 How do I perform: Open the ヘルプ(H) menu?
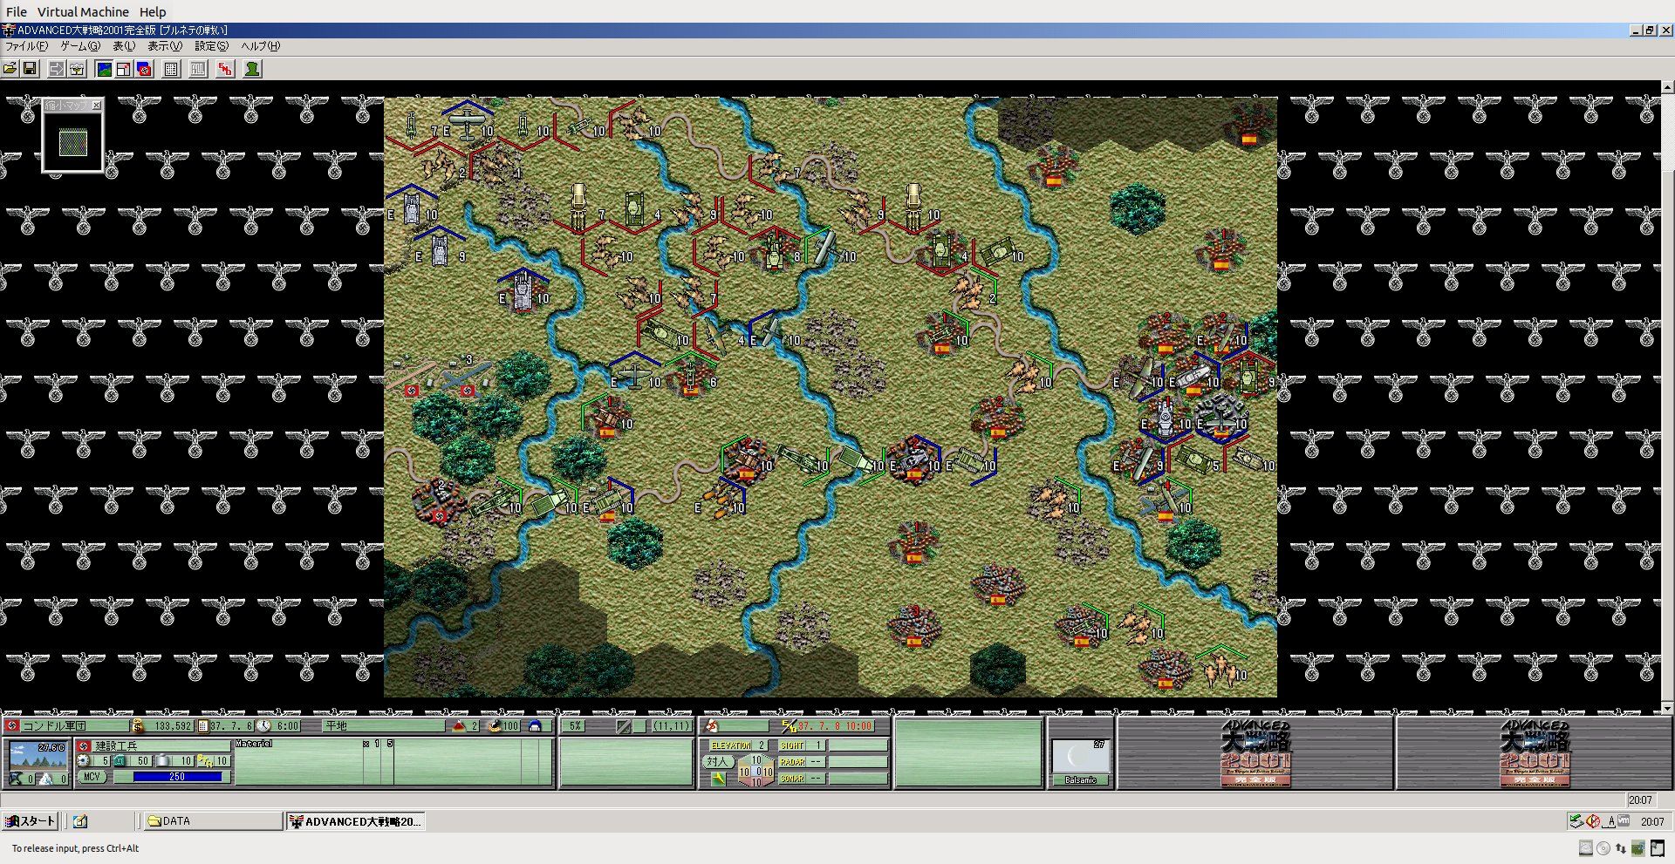pos(261,46)
